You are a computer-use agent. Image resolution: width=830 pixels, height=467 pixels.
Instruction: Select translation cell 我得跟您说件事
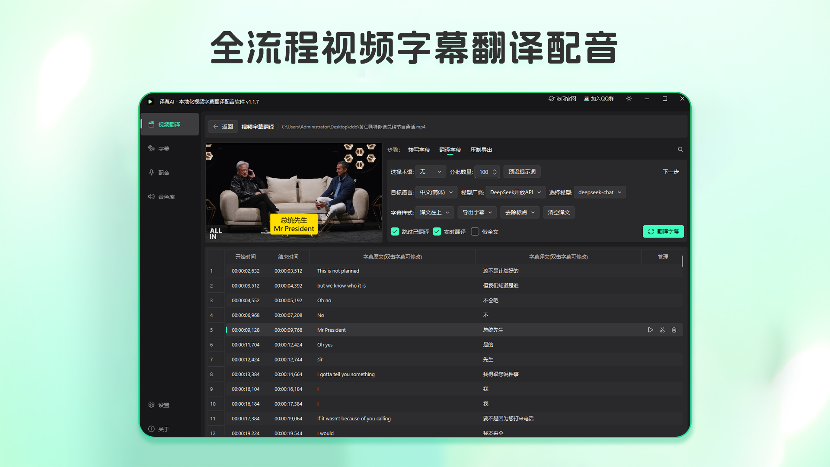(501, 374)
